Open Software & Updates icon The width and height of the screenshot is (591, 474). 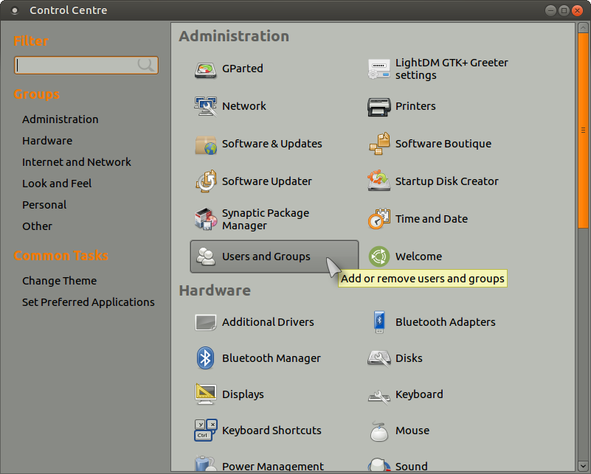coord(205,144)
